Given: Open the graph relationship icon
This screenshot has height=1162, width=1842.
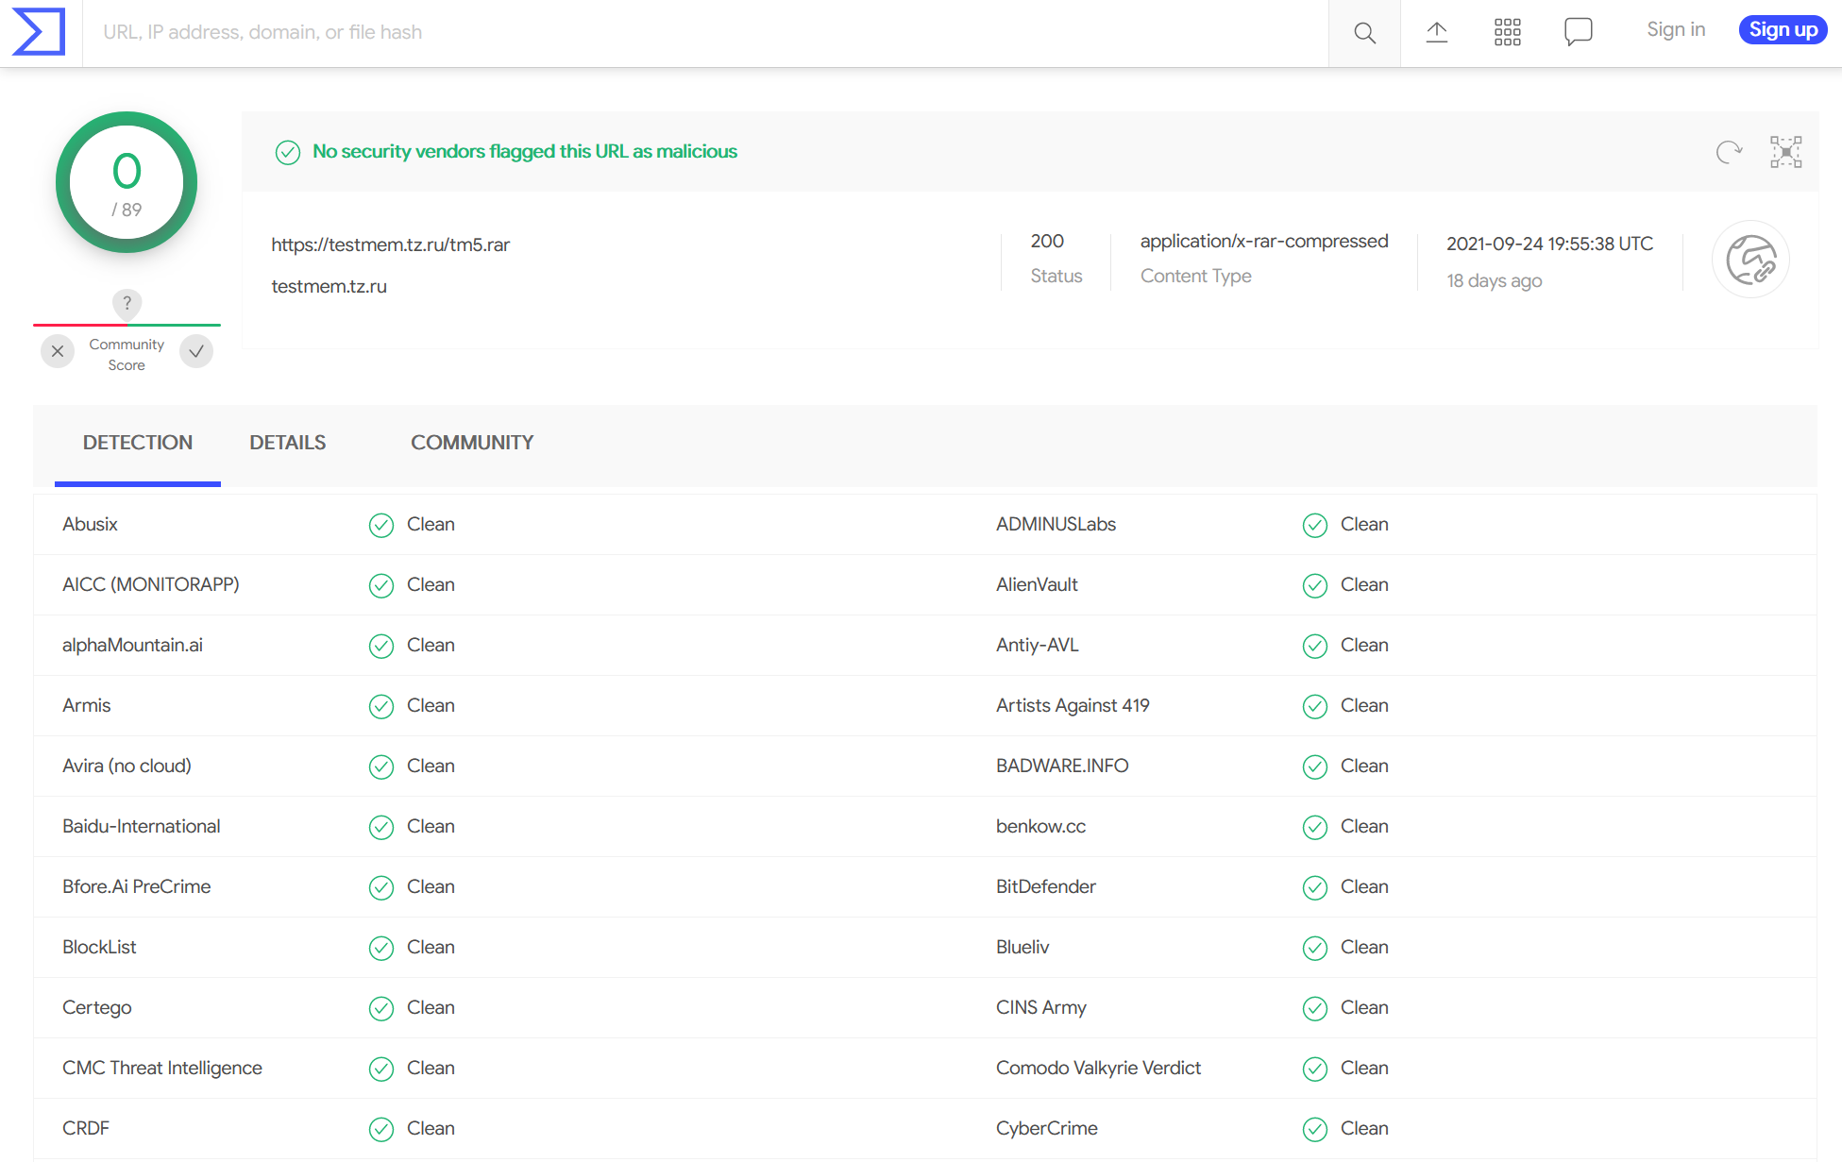Looking at the screenshot, I should [x=1785, y=152].
